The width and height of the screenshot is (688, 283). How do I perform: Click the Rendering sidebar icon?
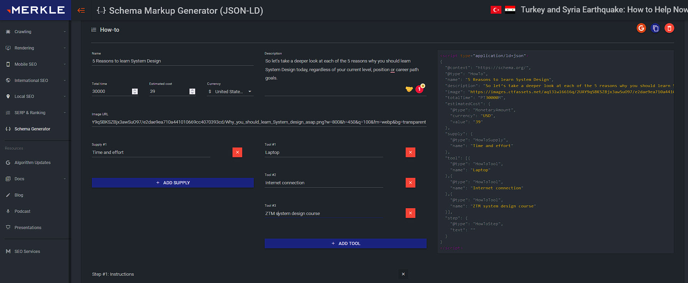[8, 48]
